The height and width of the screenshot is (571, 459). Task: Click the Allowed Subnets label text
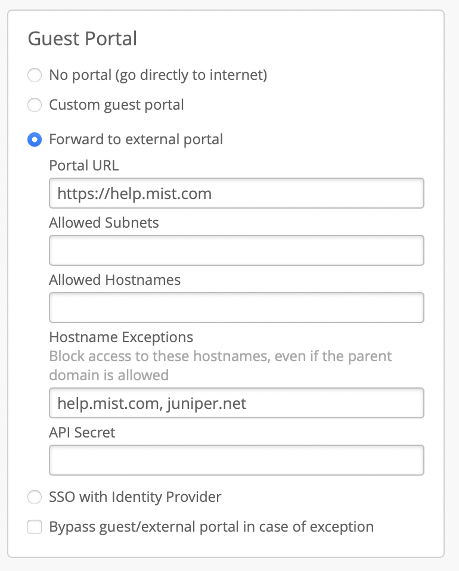pos(104,223)
